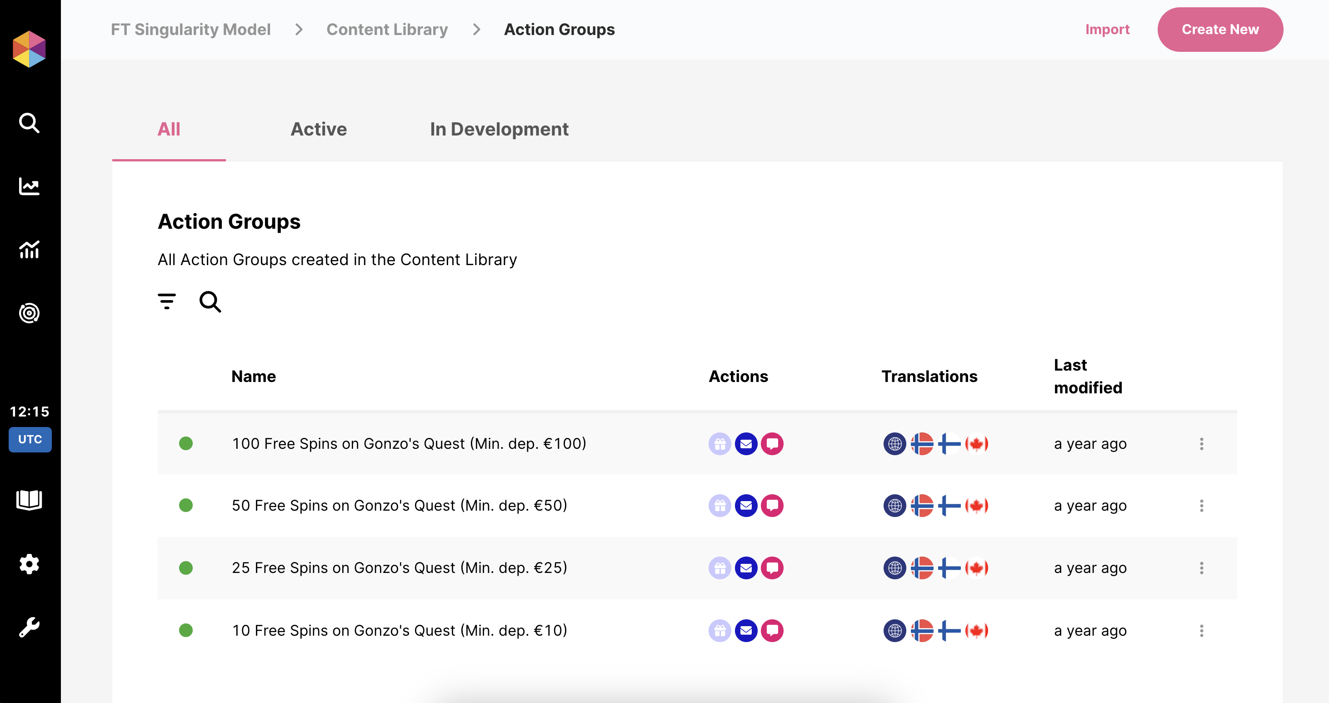Open three-dot menu for 10 Free Spins row
1329x703 pixels.
1201,630
